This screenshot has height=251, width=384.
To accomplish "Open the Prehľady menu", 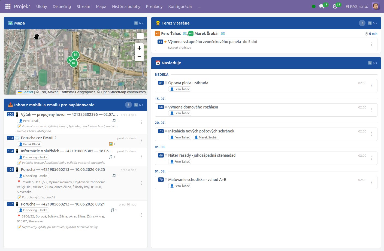I will coord(154,6).
